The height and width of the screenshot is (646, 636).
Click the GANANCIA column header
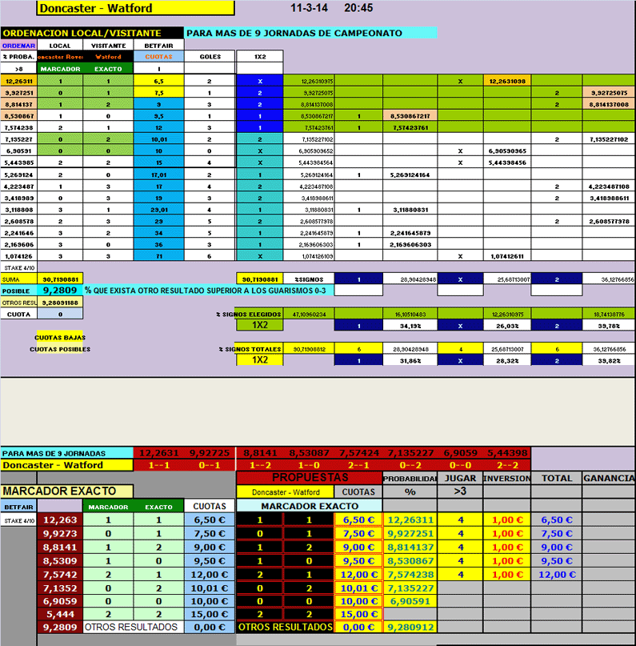coord(609,479)
